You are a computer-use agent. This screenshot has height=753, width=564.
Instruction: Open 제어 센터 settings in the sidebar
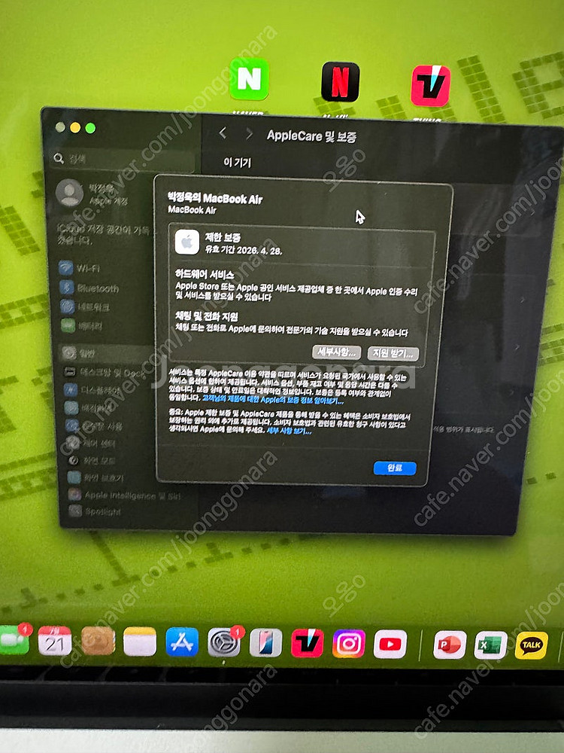point(91,443)
